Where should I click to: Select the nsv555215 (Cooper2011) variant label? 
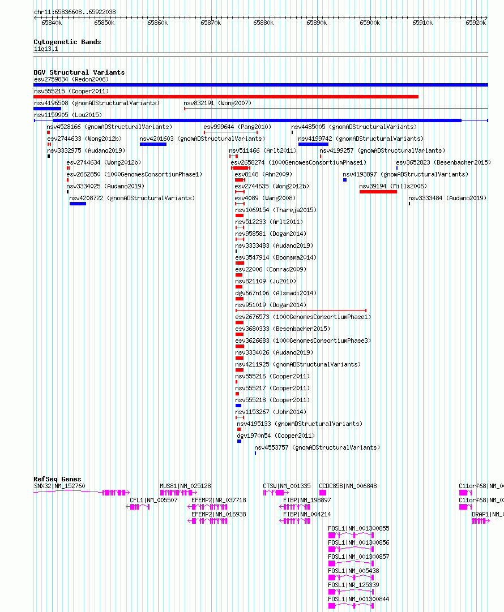(x=71, y=91)
